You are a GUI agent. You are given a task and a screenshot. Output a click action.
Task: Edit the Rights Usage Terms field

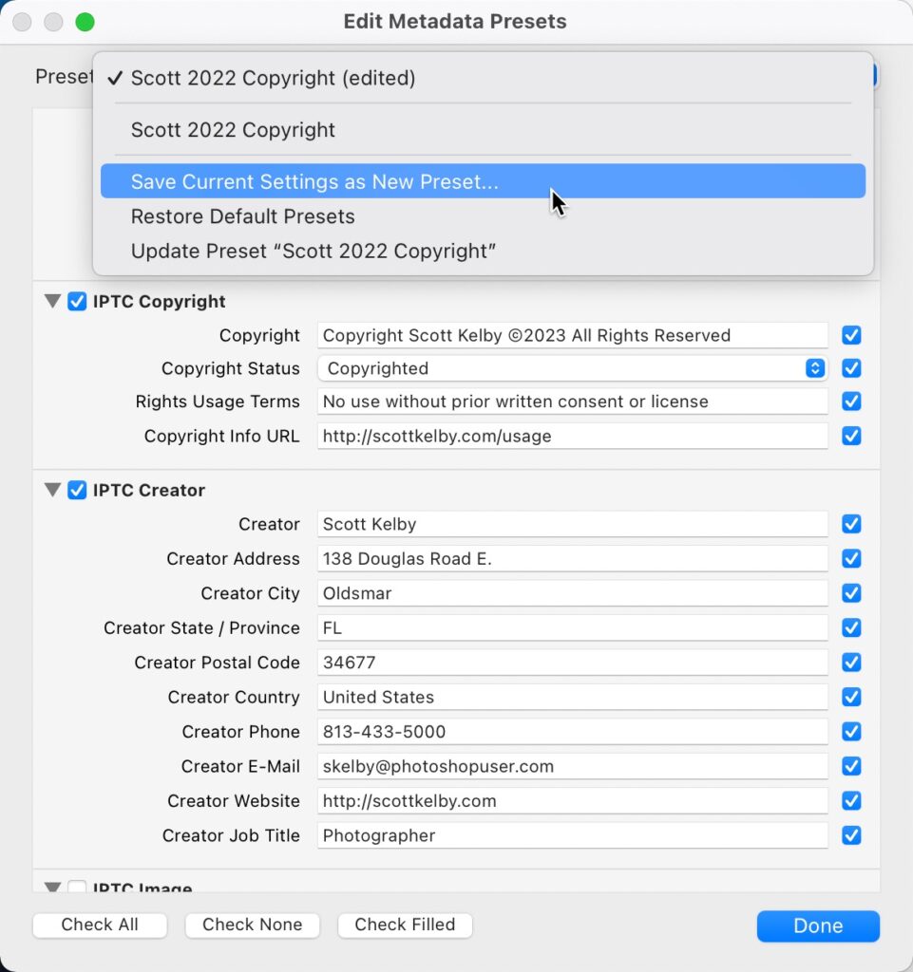pyautogui.click(x=573, y=402)
